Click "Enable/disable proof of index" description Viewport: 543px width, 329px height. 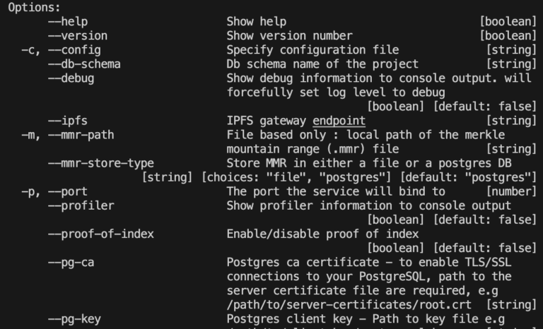tap(322, 234)
